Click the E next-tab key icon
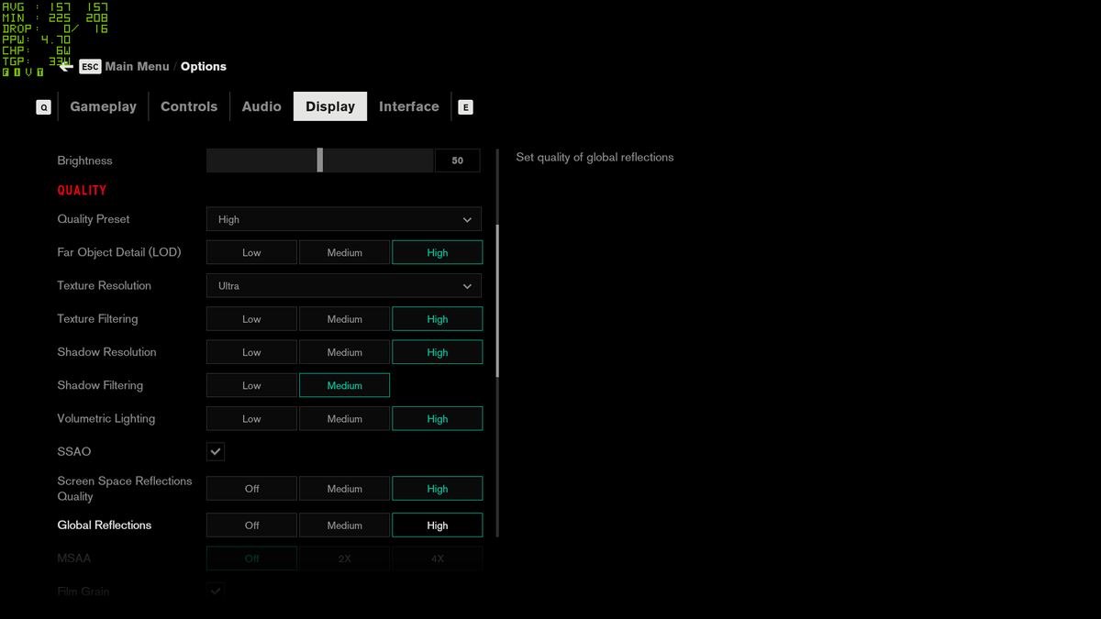This screenshot has width=1101, height=619. [x=465, y=107]
